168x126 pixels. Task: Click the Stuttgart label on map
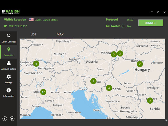36,45
